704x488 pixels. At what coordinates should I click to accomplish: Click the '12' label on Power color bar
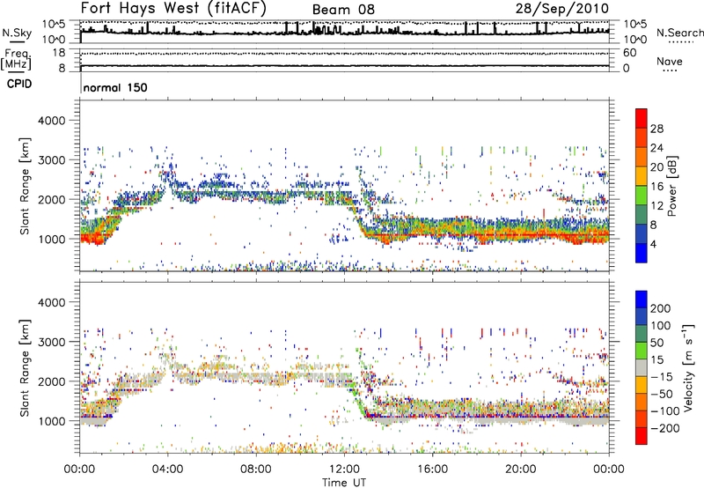pos(656,206)
